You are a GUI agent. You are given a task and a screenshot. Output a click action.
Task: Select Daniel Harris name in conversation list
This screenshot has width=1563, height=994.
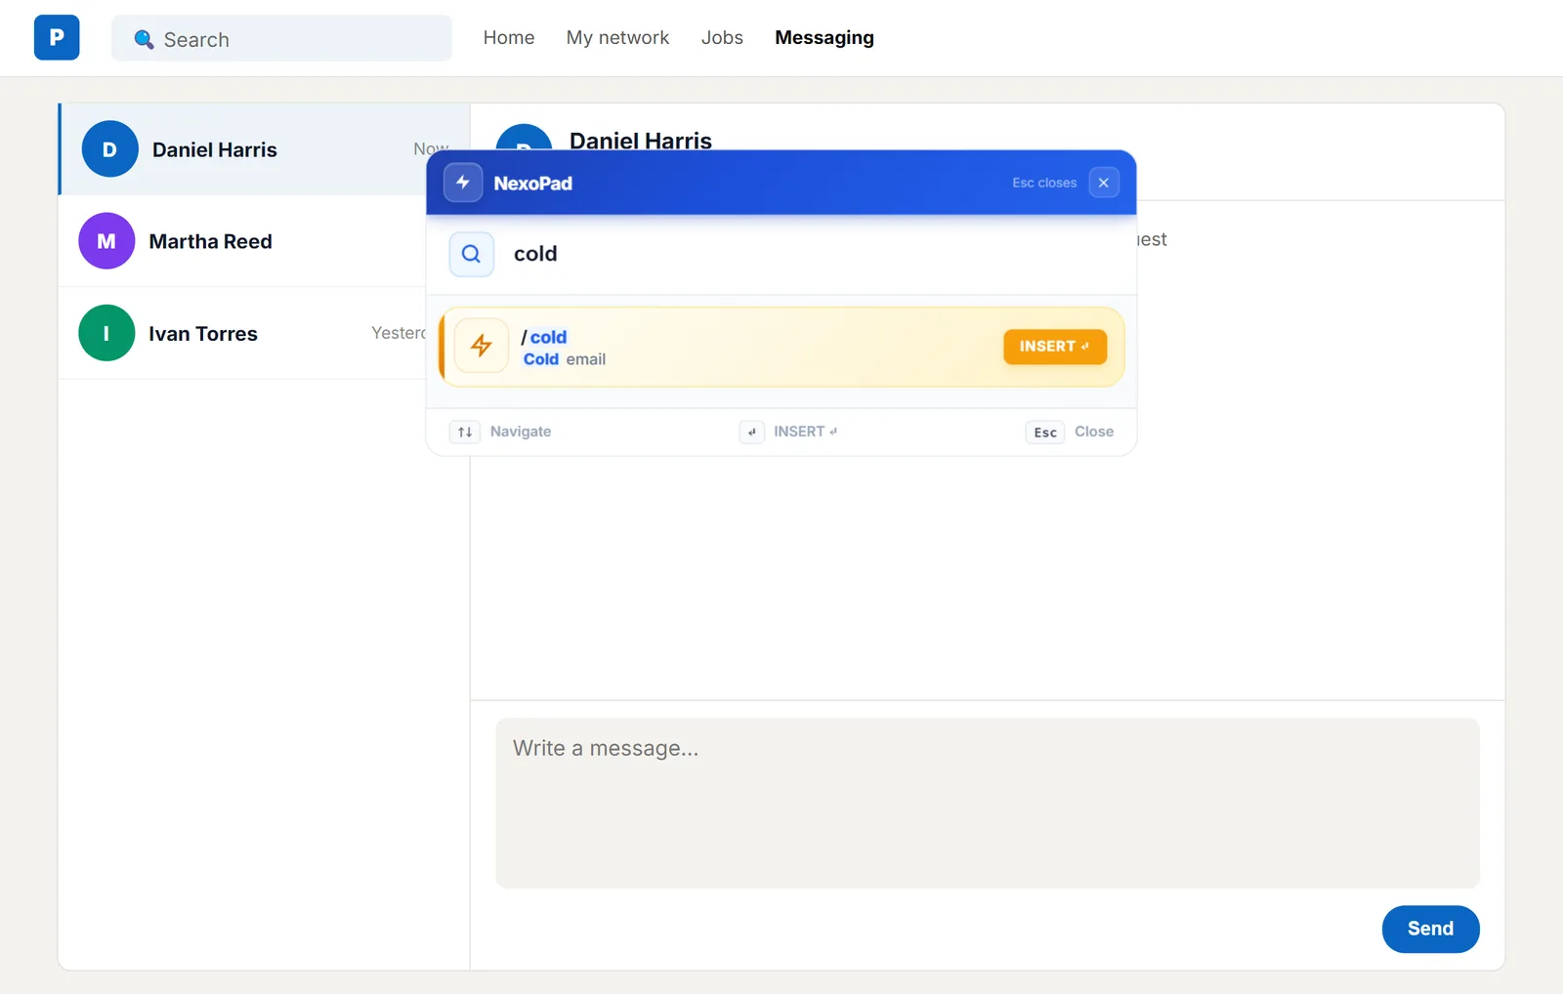(x=215, y=150)
